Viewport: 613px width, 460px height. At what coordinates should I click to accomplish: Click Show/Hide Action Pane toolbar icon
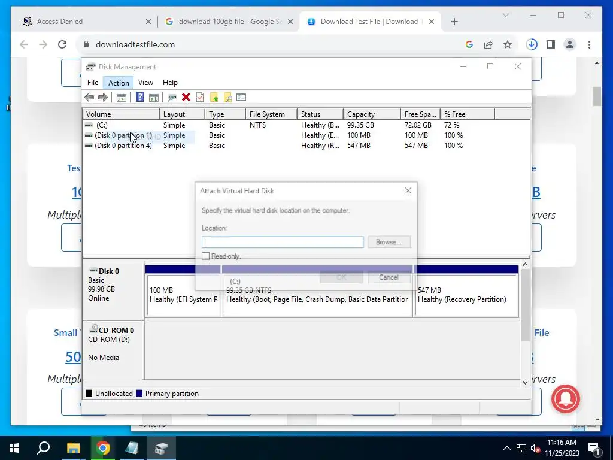point(154,98)
